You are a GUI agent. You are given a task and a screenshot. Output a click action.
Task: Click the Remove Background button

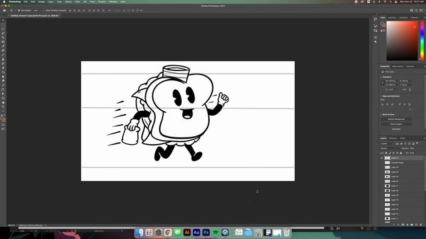click(x=396, y=119)
